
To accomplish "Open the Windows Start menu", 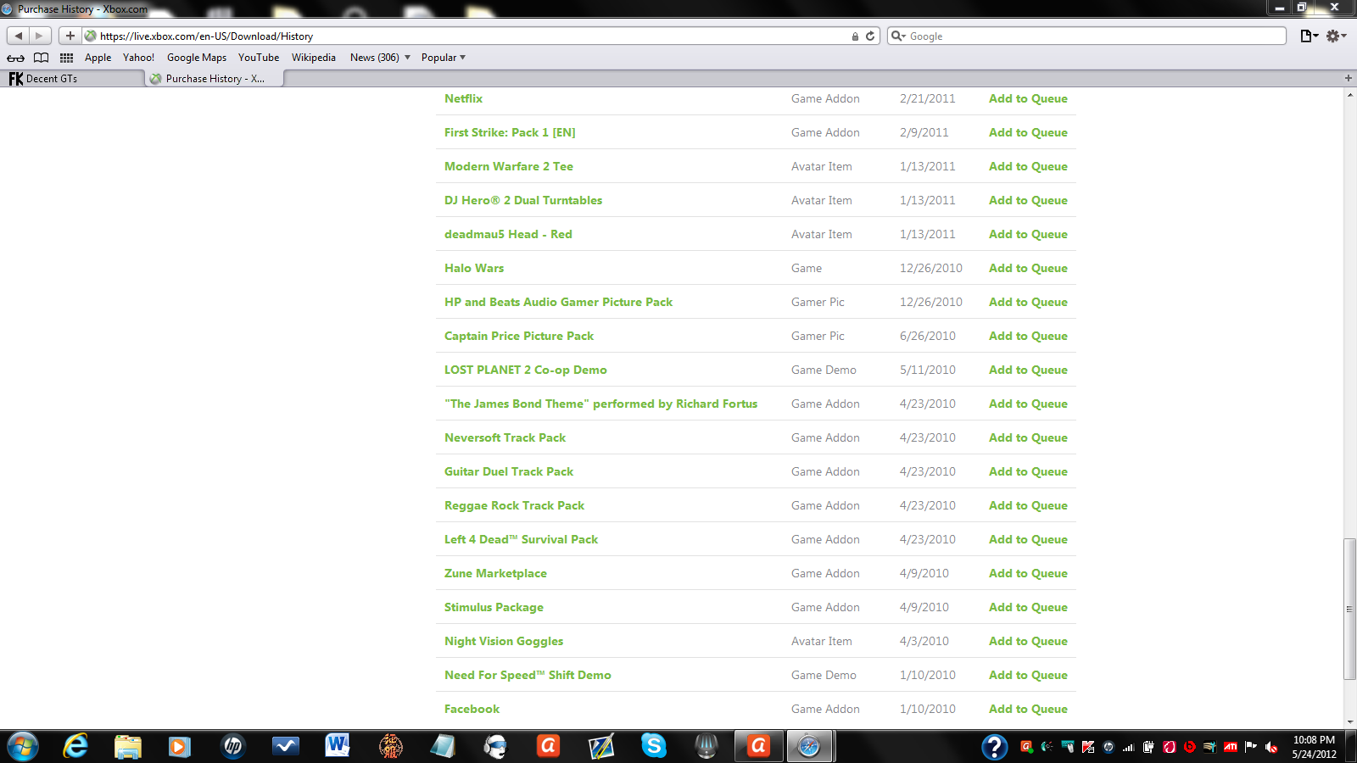I will click(x=23, y=746).
